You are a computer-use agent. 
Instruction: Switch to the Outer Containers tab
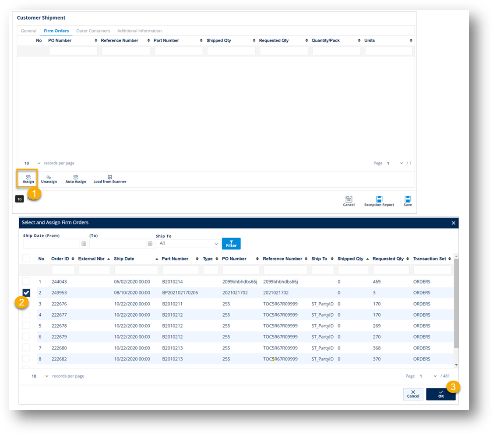[93, 31]
